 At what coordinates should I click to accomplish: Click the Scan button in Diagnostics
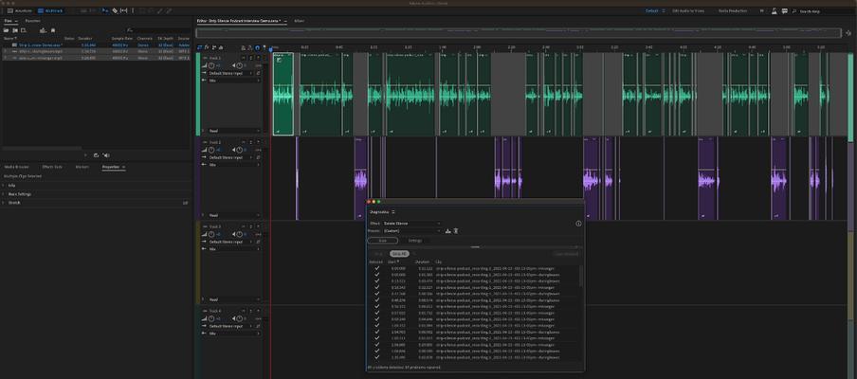(383, 241)
